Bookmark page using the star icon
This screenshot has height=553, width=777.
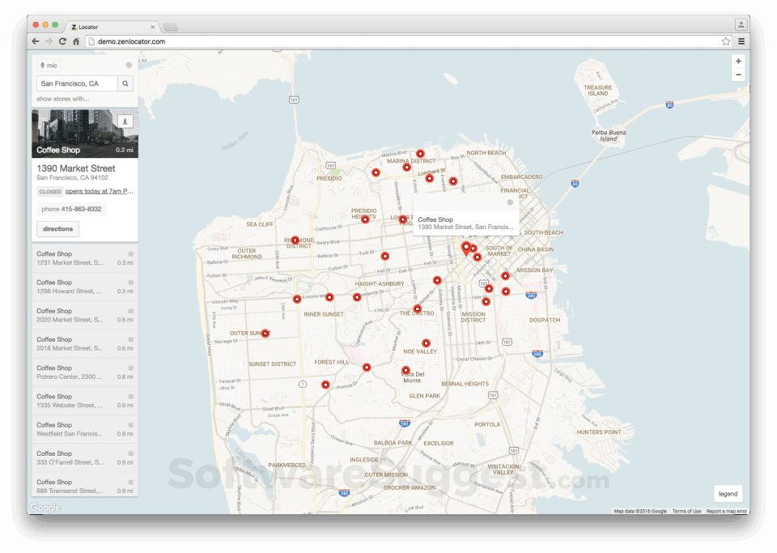(x=726, y=41)
